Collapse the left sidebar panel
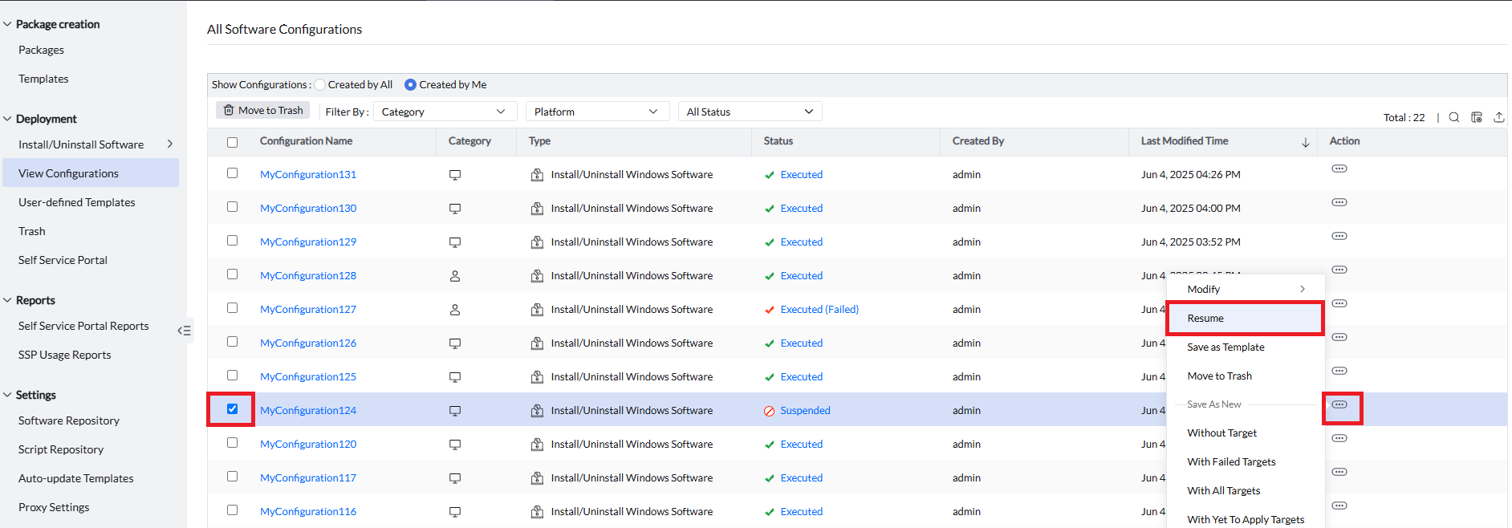This screenshot has width=1512, height=528. (x=185, y=331)
